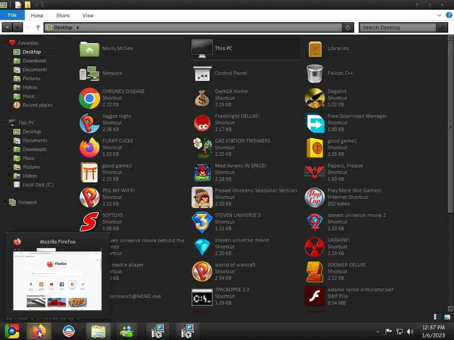The image size is (454, 340).
Task: Select the ZOOMER DELUXE Zuma icon
Action: (315, 272)
